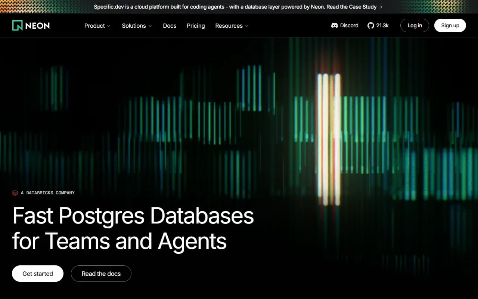478x299 pixels.
Task: Click the red Databricks logo icon
Action: click(15, 193)
